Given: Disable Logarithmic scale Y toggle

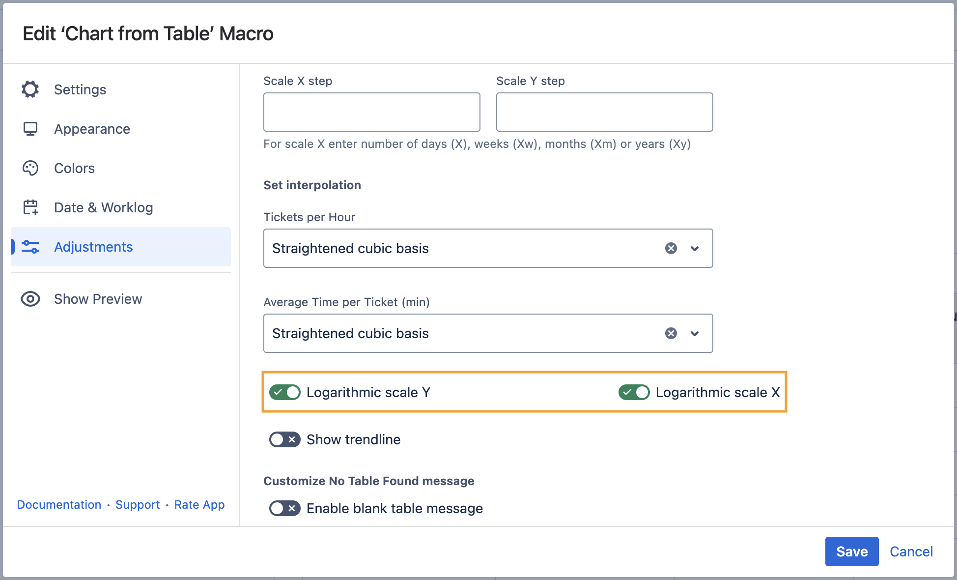Looking at the screenshot, I should tap(285, 392).
